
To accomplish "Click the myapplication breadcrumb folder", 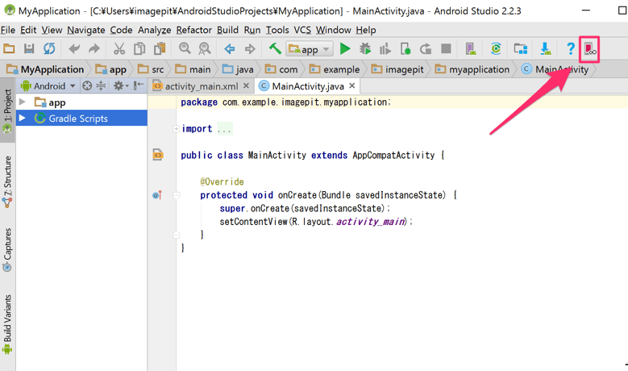I will [472, 69].
